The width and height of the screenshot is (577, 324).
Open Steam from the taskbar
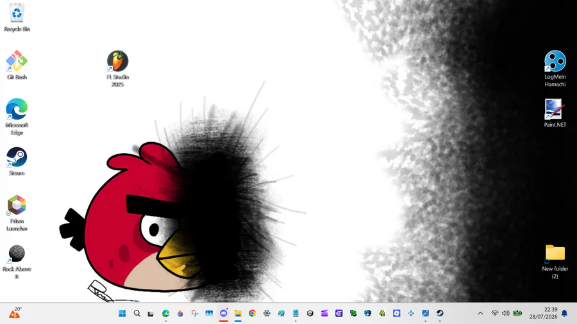(x=440, y=313)
